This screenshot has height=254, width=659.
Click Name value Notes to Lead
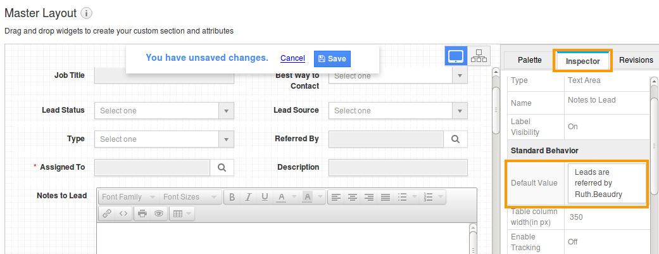pyautogui.click(x=592, y=100)
